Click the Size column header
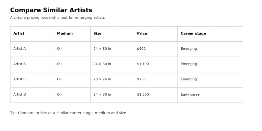This screenshot has width=262, height=131. click(x=112, y=34)
